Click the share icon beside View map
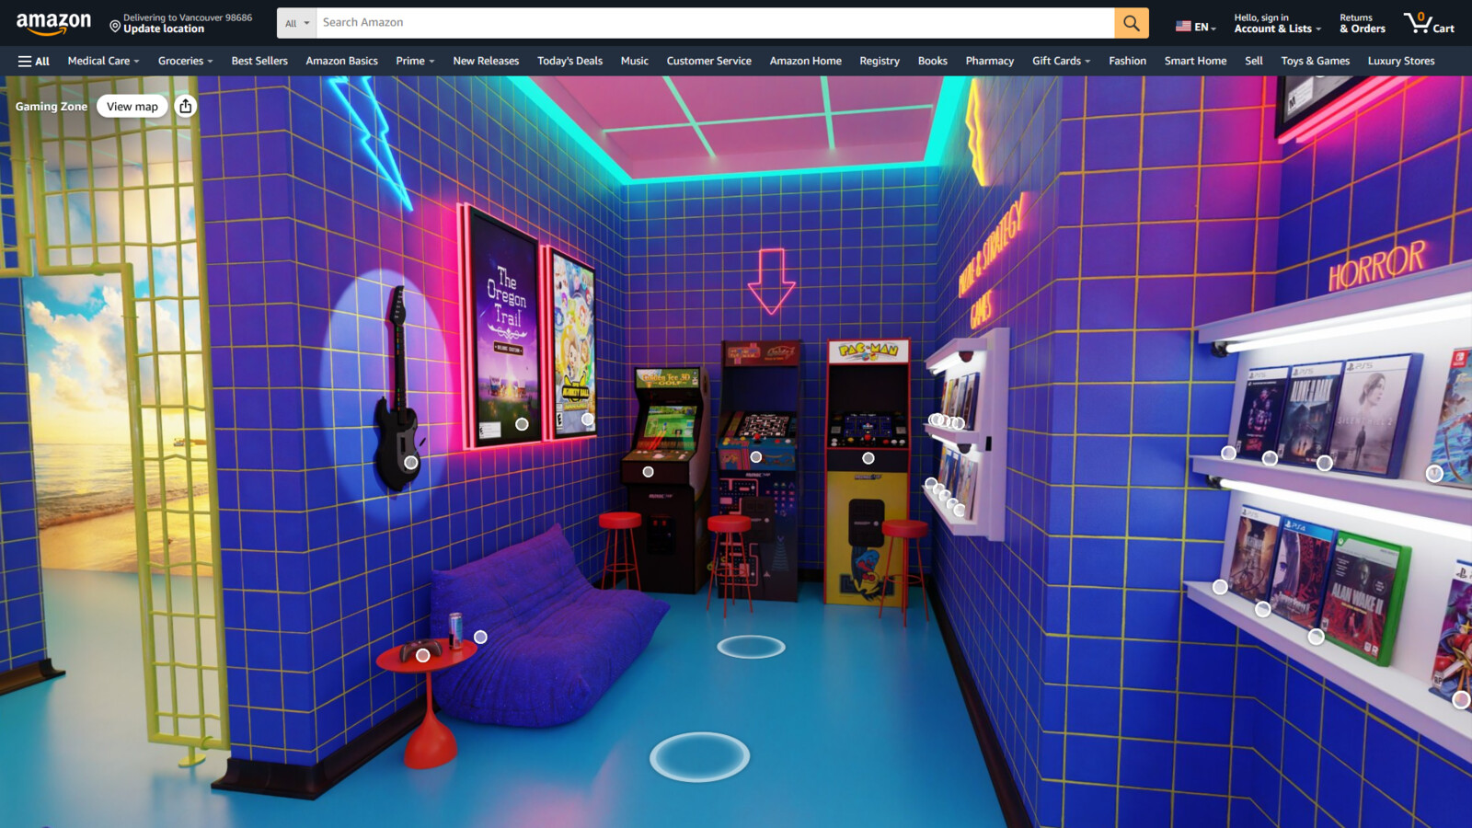1472x828 pixels. pyautogui.click(x=186, y=106)
